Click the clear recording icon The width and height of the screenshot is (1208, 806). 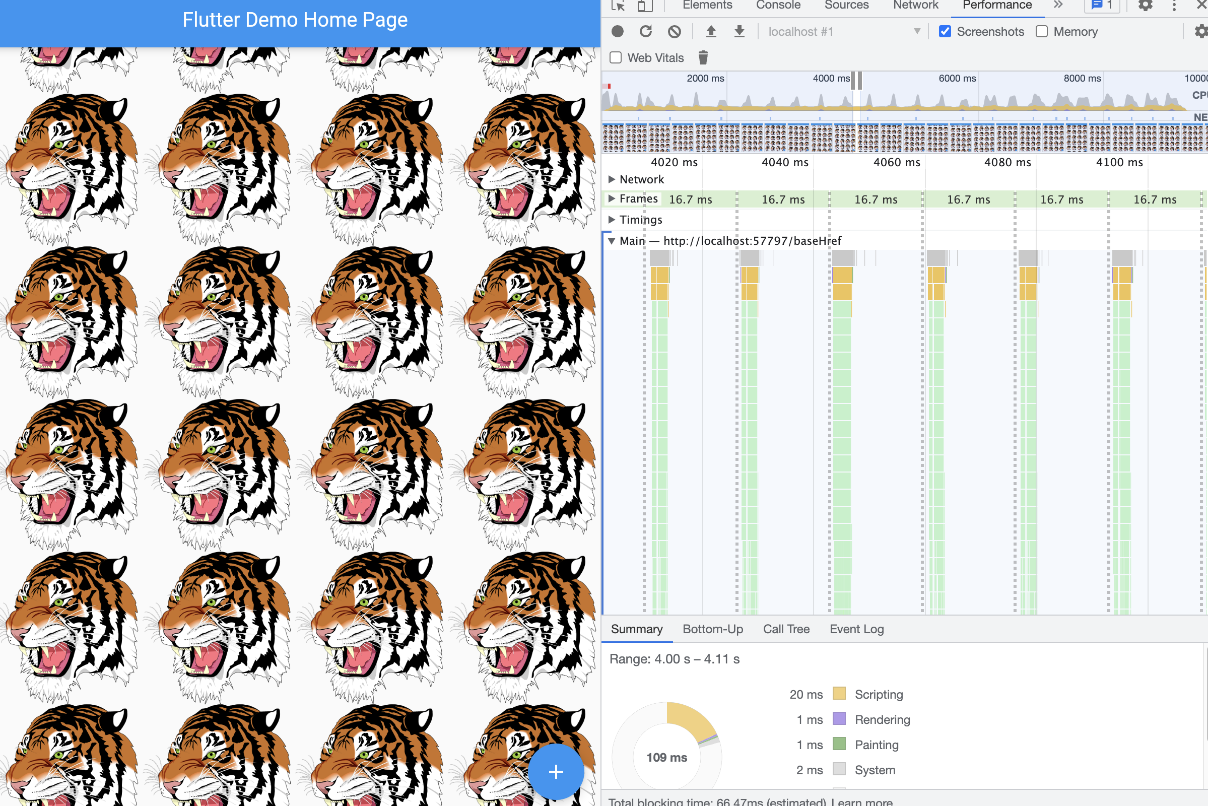tap(674, 31)
